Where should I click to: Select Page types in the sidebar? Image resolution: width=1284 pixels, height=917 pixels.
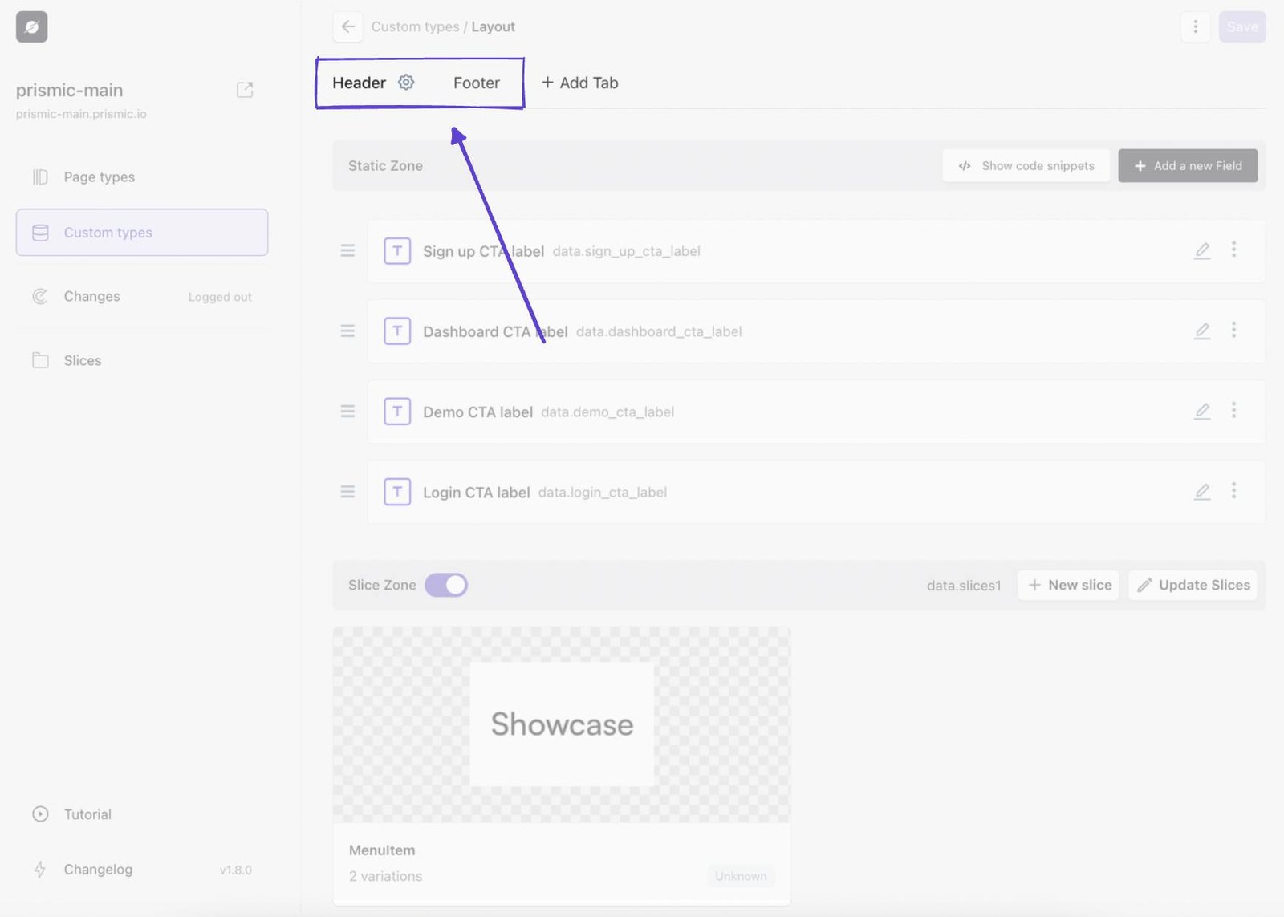(x=99, y=177)
